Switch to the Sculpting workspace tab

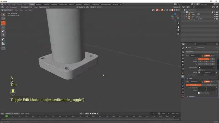[x=46, y=4]
